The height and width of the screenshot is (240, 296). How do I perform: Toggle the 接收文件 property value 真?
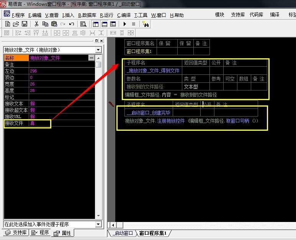tap(39, 123)
